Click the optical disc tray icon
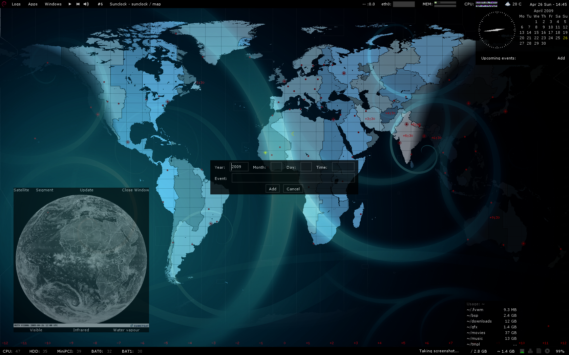This screenshot has width=569, height=355. [547, 351]
